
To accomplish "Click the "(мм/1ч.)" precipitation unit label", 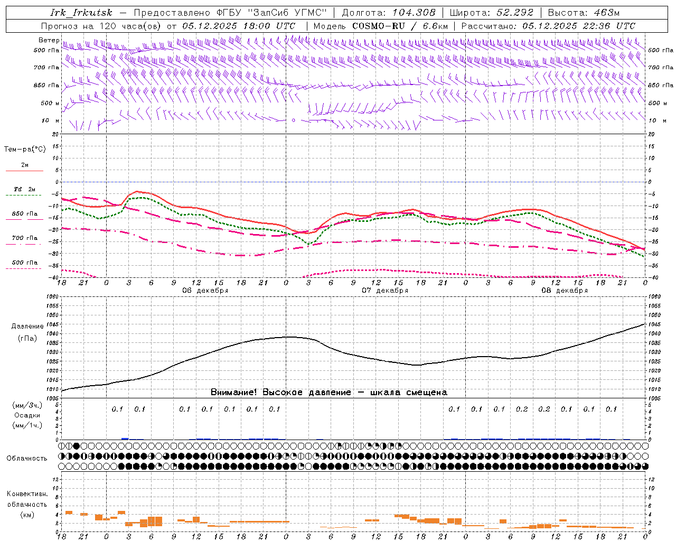I will point(27,425).
